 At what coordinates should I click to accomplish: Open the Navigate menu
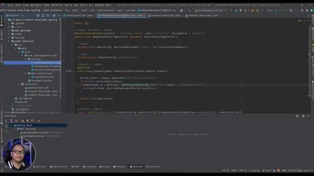coord(36,5)
